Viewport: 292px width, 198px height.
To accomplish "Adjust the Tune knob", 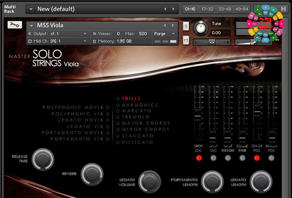I will (201, 28).
